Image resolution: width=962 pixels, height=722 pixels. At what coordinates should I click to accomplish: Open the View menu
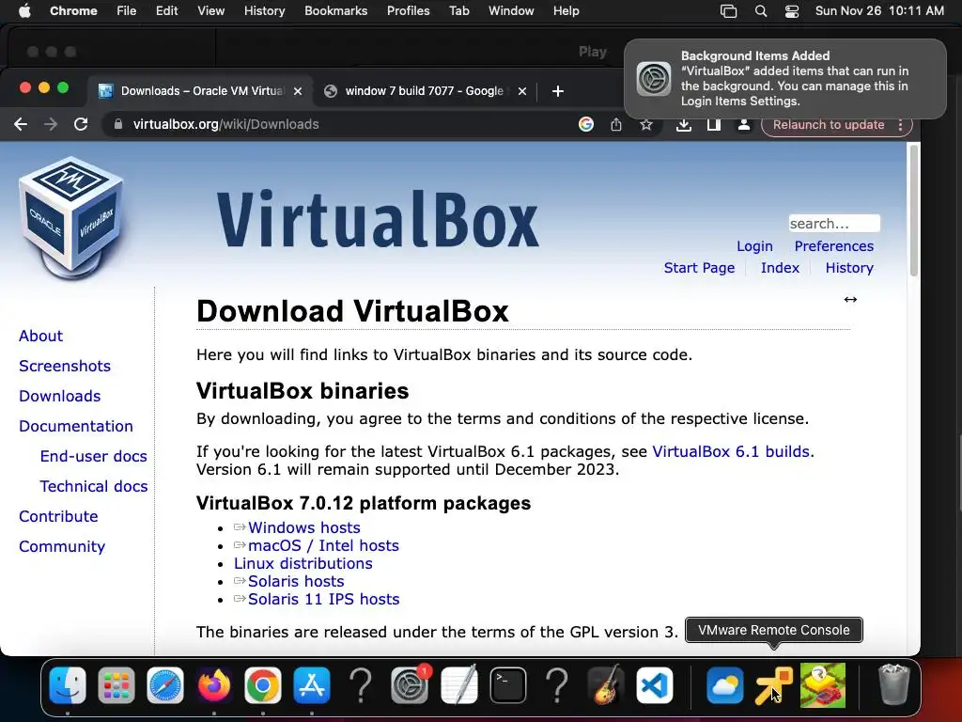click(x=211, y=11)
